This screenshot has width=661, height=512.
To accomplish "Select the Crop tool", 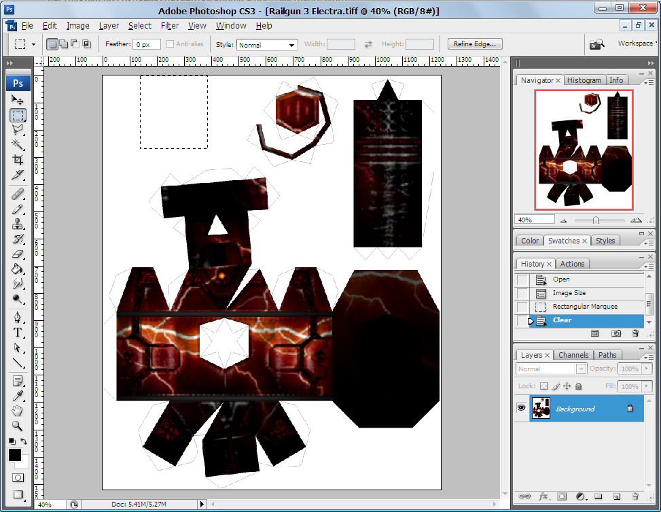I will click(x=17, y=160).
